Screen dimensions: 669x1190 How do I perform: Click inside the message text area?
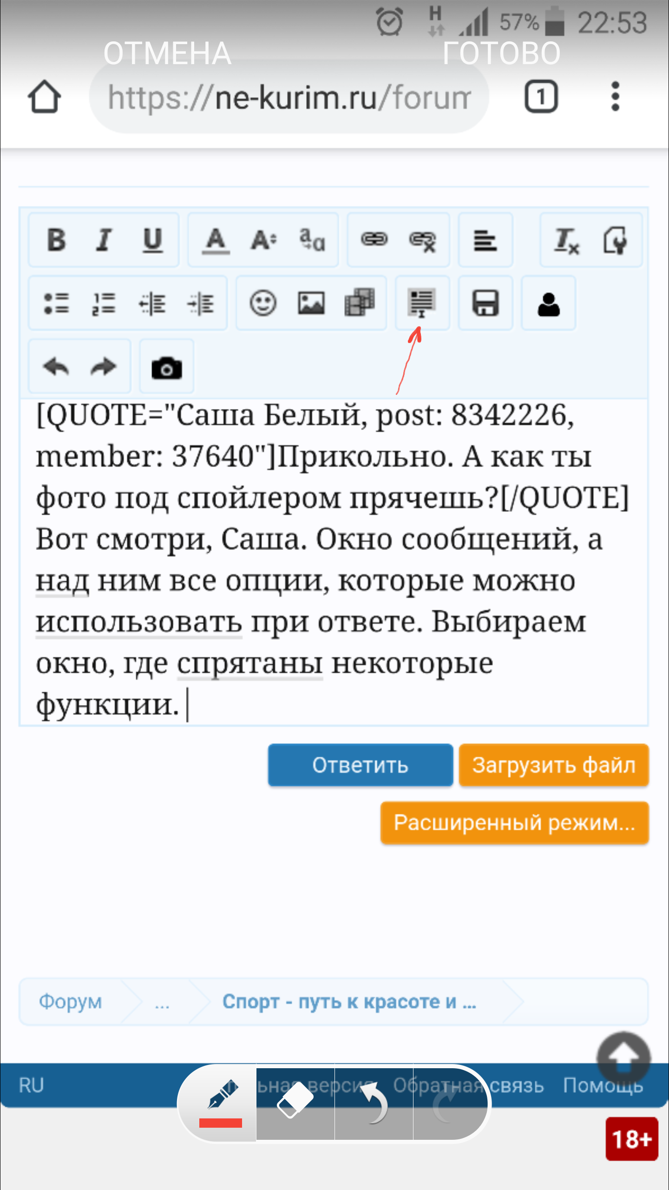coord(334,562)
